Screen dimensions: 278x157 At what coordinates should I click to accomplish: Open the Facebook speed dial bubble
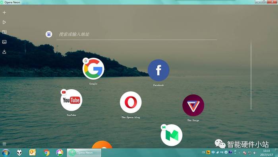158,70
